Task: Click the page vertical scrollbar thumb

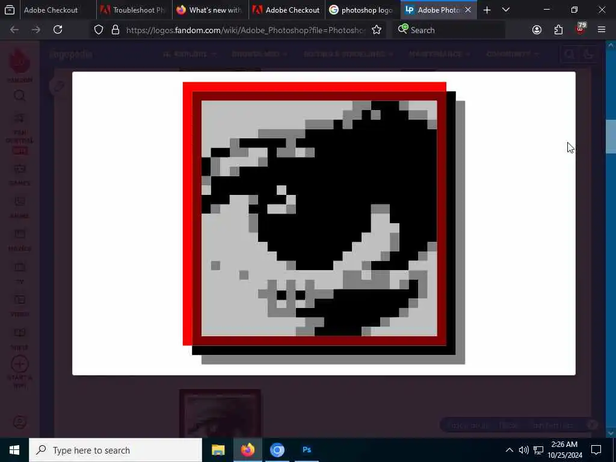Action: click(611, 137)
